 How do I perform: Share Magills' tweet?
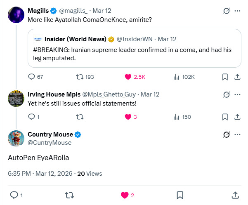(x=237, y=77)
